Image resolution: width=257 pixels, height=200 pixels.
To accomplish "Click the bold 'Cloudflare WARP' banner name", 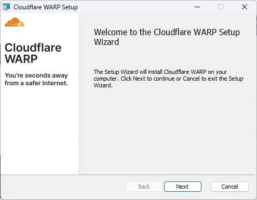I will click(33, 53).
